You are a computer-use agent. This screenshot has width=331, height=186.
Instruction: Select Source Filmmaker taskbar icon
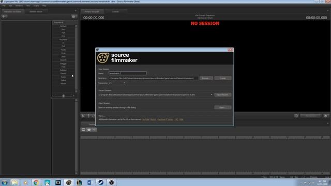(x=68, y=182)
